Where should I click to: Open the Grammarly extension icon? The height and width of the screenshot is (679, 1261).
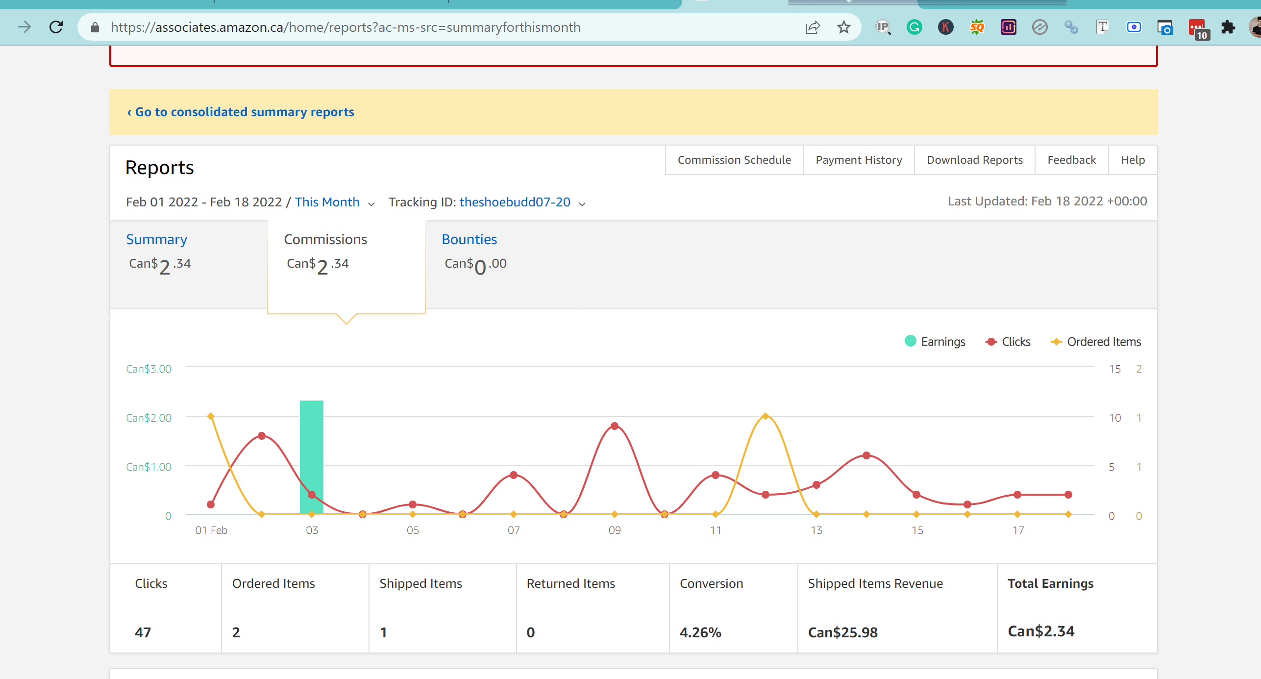point(915,27)
